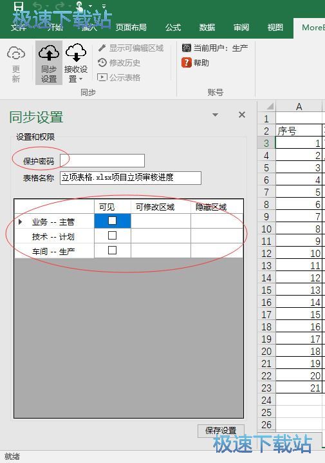Click the 保存设置 button

[x=221, y=431]
